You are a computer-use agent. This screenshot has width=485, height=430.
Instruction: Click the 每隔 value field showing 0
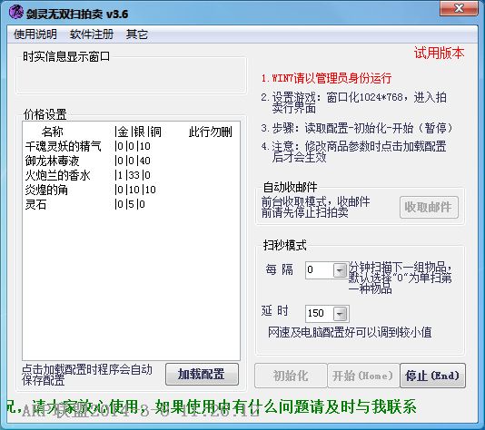(319, 270)
